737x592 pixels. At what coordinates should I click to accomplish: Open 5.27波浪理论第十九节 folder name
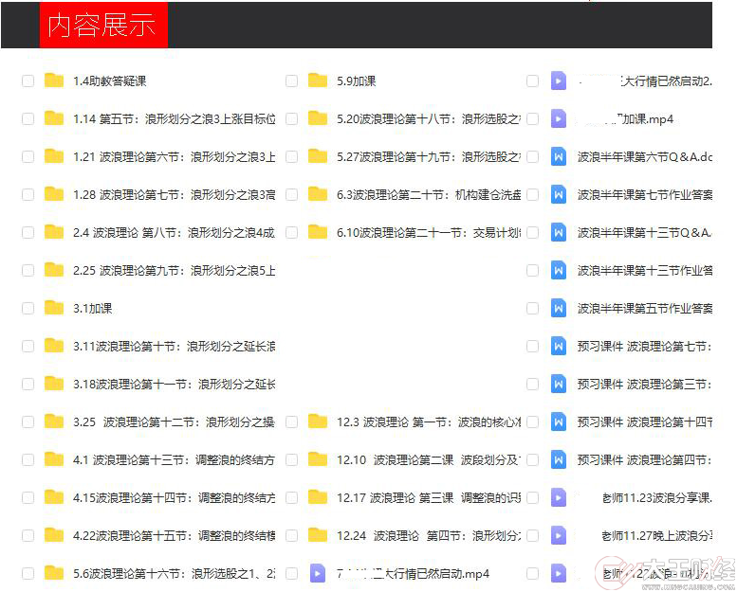pos(429,156)
